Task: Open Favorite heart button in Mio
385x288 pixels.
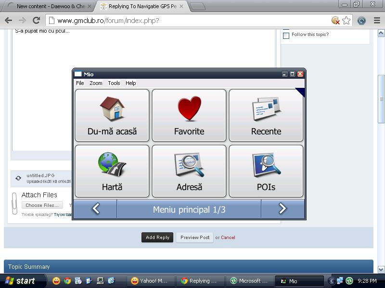Action: pos(189,115)
